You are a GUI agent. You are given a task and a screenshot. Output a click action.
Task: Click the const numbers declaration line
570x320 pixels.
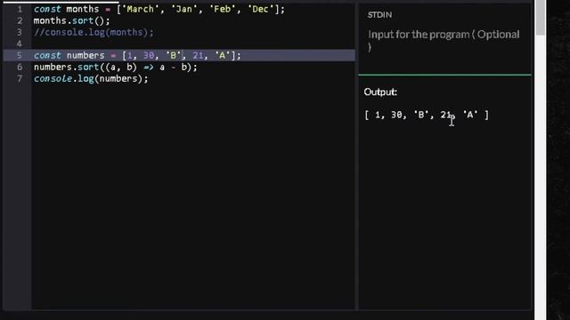[x=137, y=55]
